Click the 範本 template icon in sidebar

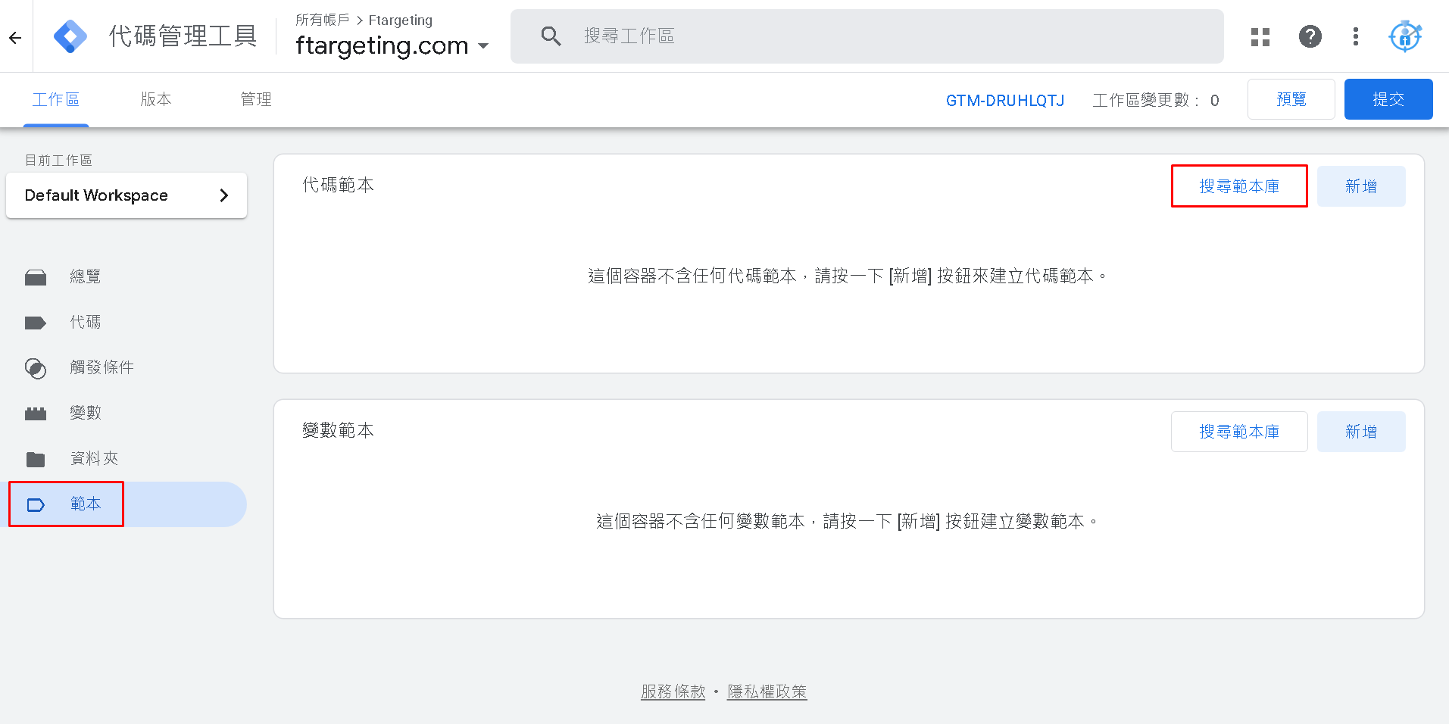tap(36, 504)
